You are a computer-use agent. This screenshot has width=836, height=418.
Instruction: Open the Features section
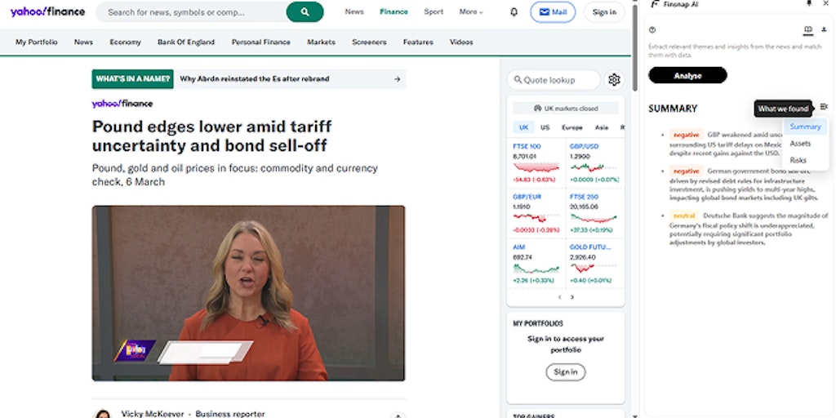point(418,42)
